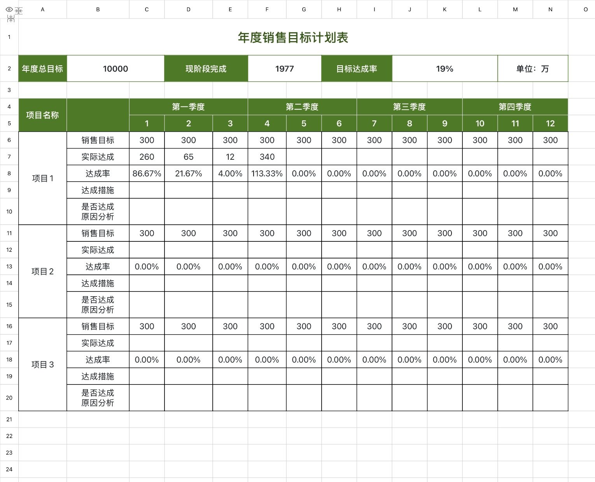Select 实际达成 label in row 7
595x482 pixels.
coord(98,157)
